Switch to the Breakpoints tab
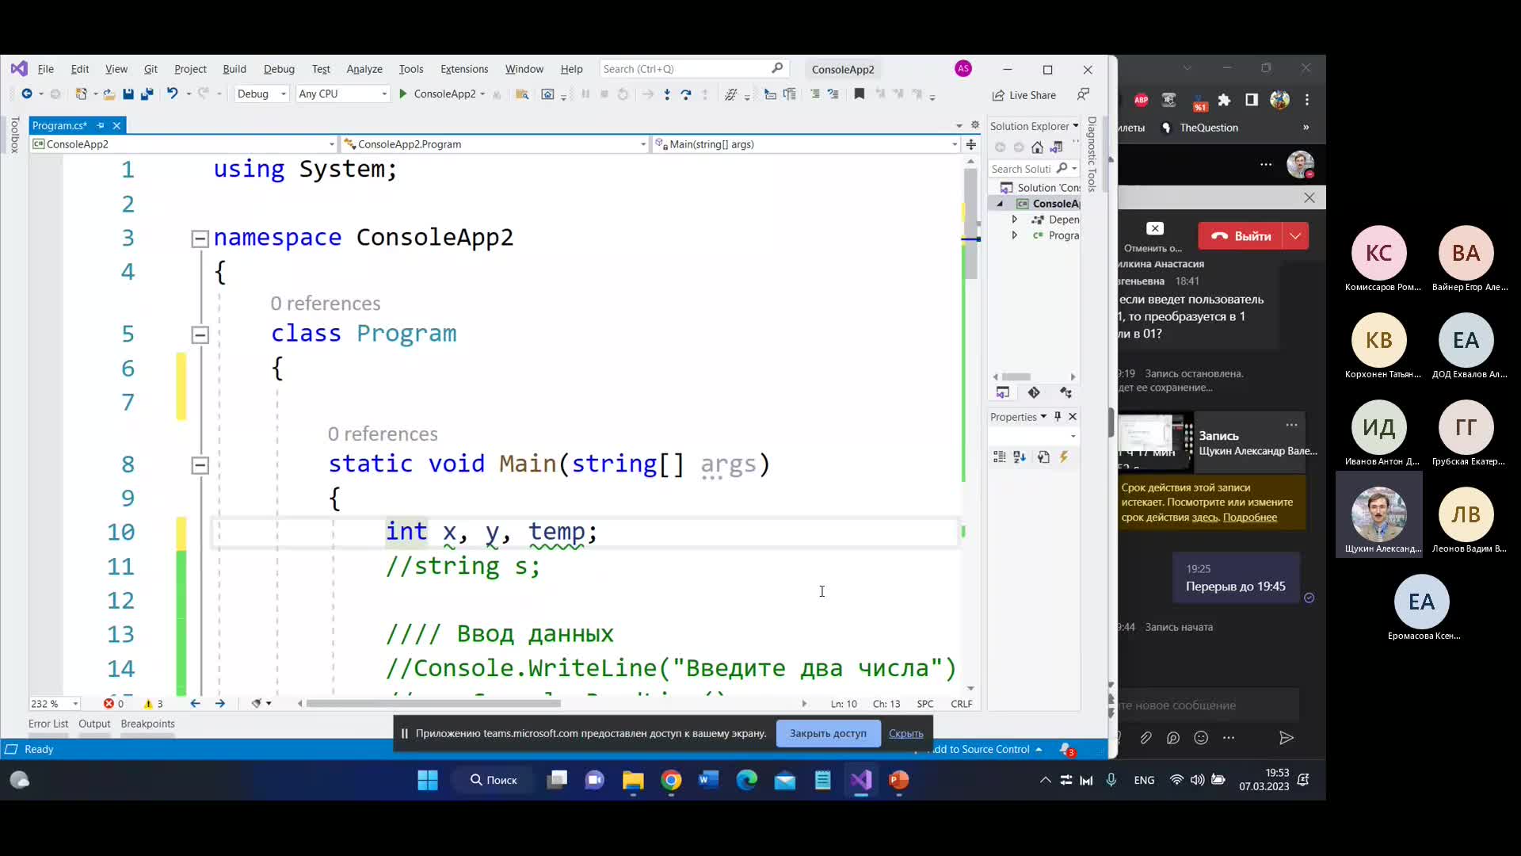The width and height of the screenshot is (1521, 856). pyautogui.click(x=147, y=724)
